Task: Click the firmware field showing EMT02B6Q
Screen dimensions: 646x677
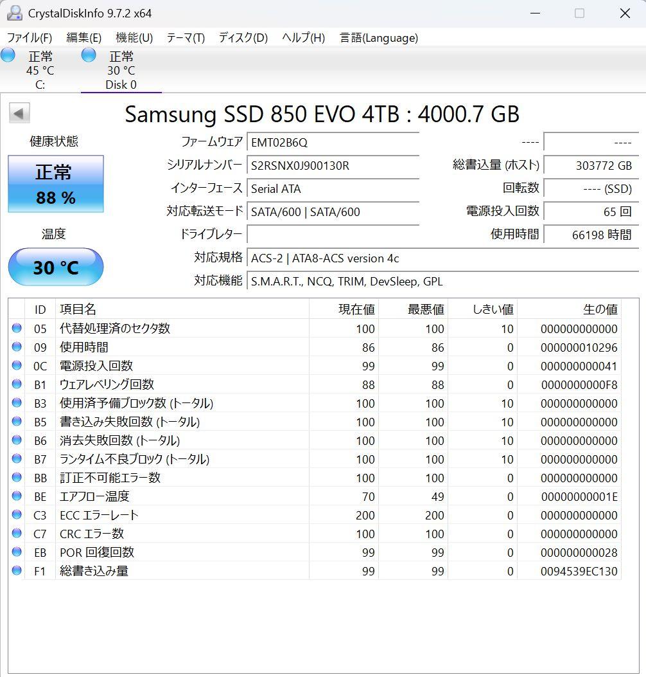Action: (x=333, y=142)
